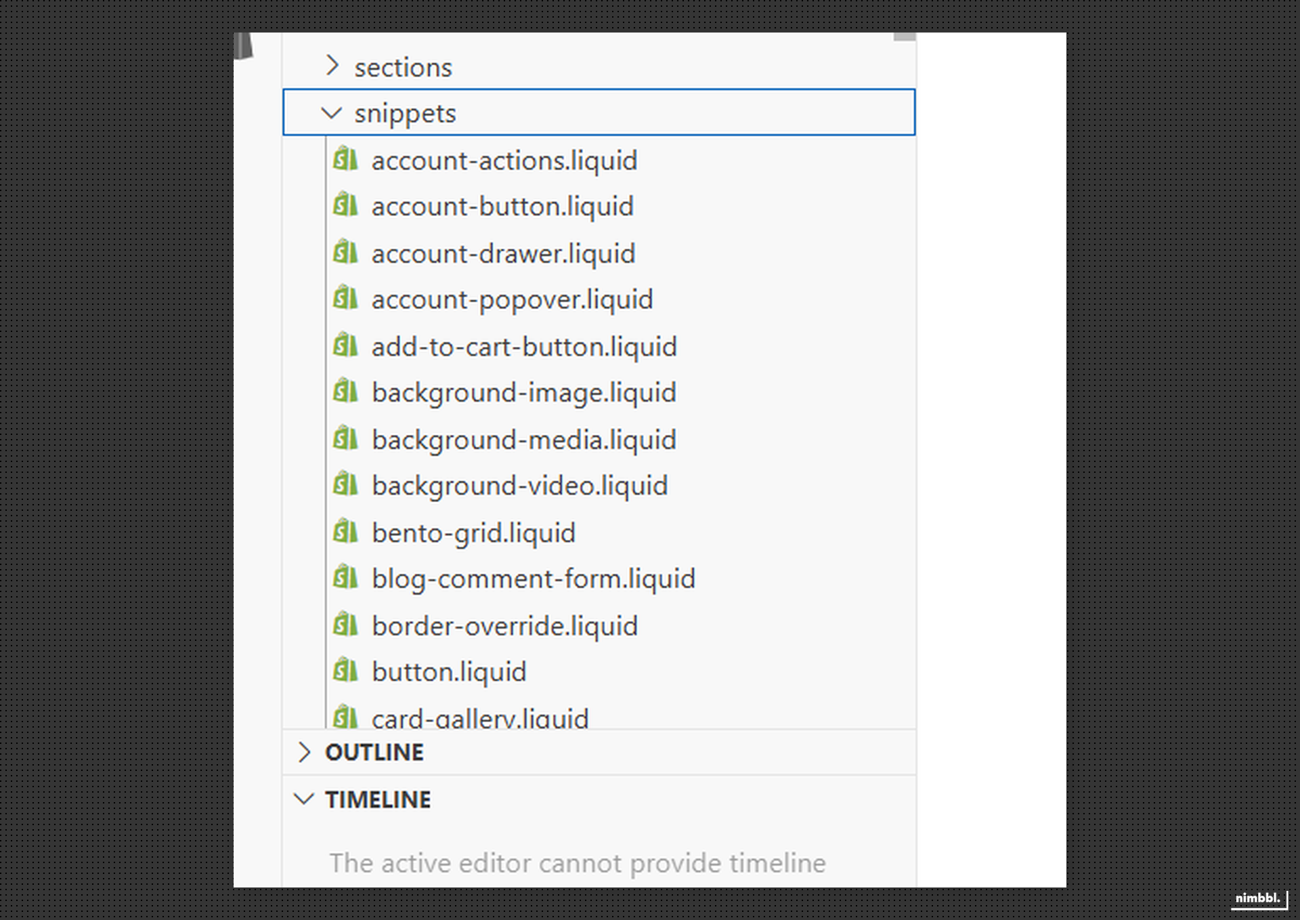
Task: Select the button.liquid file
Action: [x=449, y=671]
